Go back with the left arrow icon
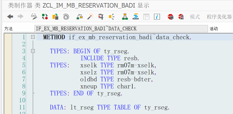Image resolution: width=233 pixels, height=114 pixels. point(10,17)
